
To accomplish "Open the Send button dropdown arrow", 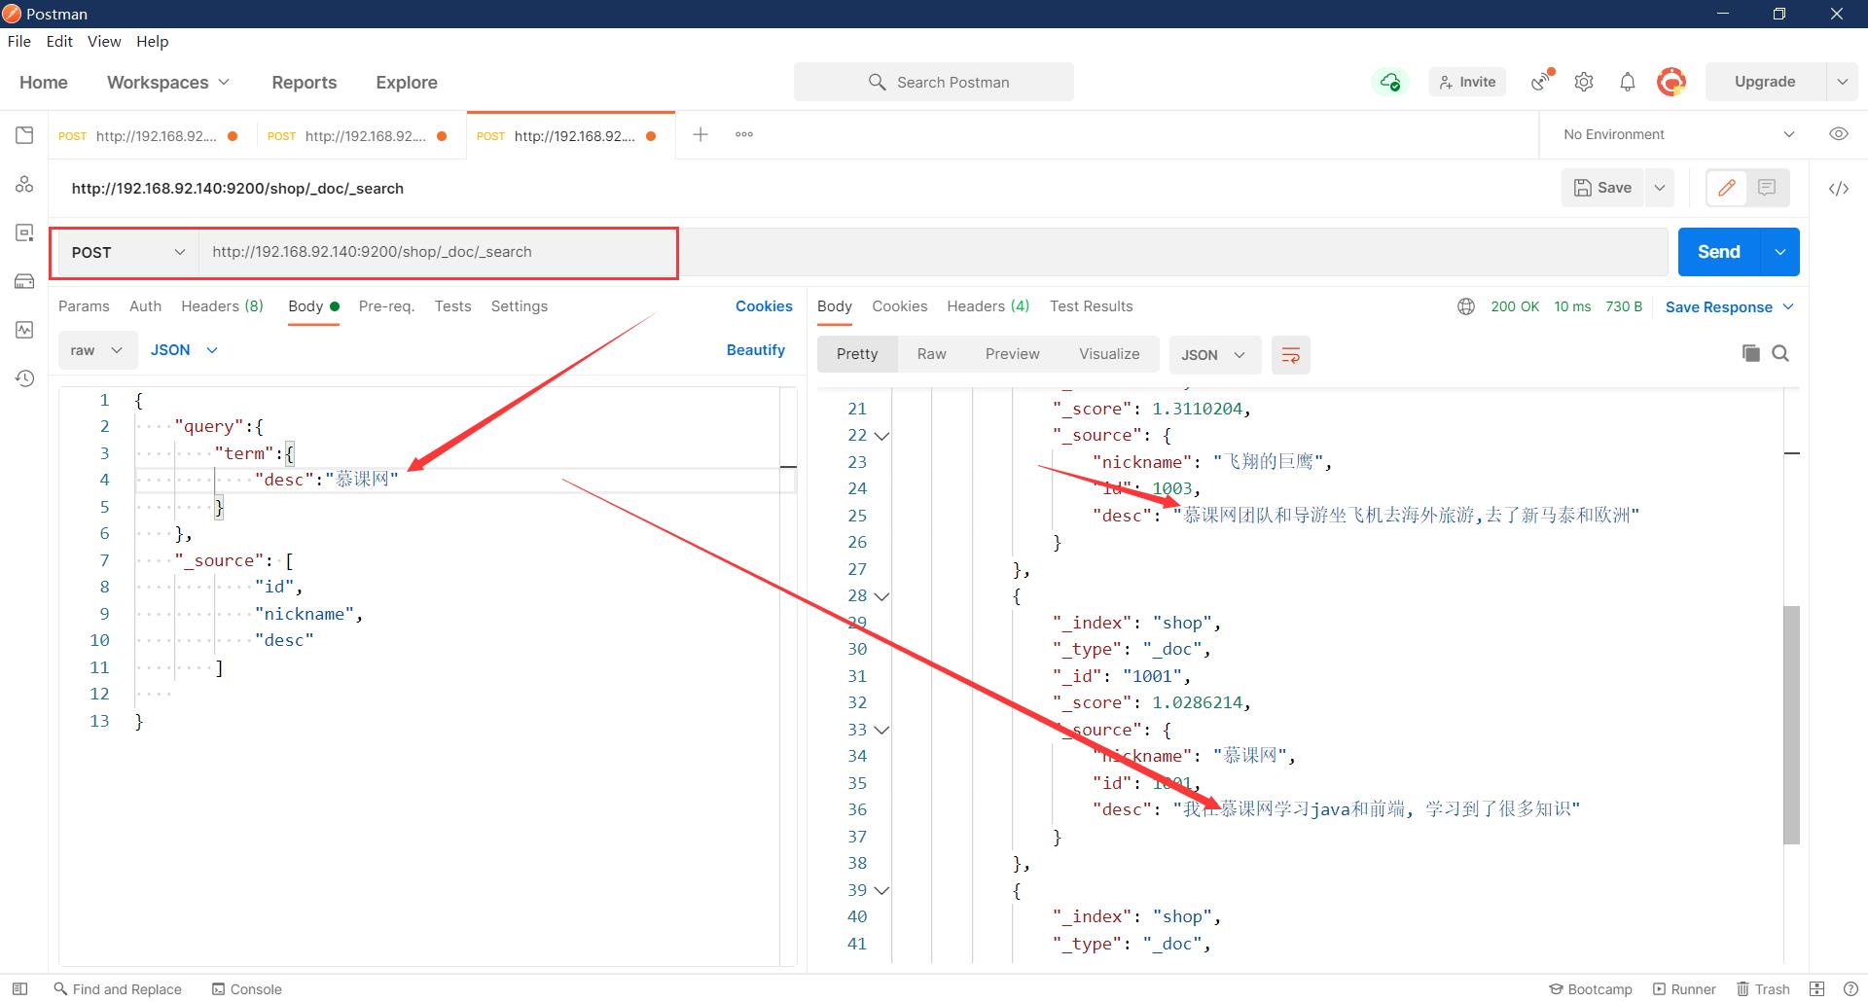I will tap(1779, 252).
